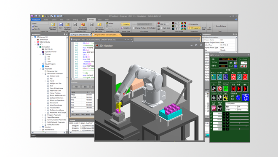Viewport: 278px width, 157px height.
Task: Open the Layout File Manager
Action: click(x=53, y=26)
